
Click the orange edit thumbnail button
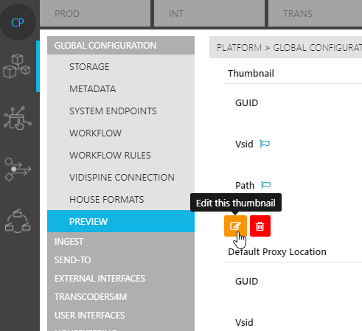point(235,226)
